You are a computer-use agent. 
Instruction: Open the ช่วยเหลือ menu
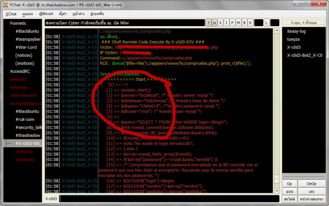[x=97, y=14]
